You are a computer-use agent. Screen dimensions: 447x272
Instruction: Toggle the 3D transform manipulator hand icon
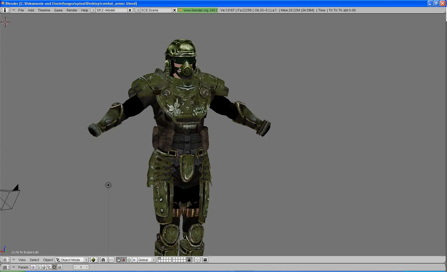[x=118, y=260]
